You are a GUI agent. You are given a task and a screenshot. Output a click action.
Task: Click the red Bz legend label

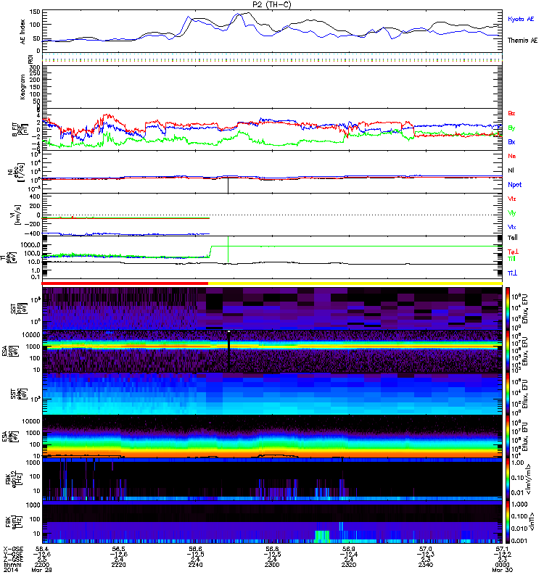(511, 114)
